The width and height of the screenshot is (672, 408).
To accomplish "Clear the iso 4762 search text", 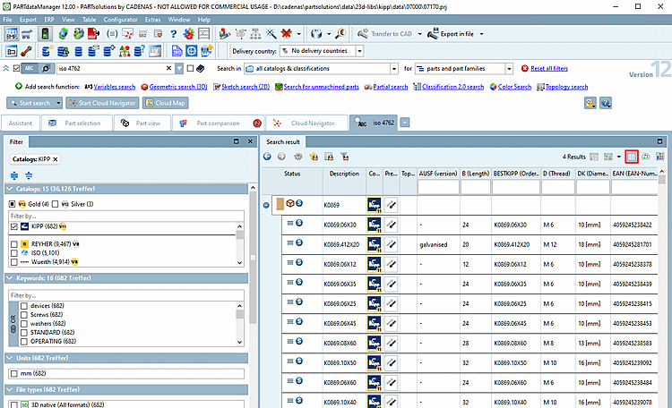I will click(x=168, y=69).
